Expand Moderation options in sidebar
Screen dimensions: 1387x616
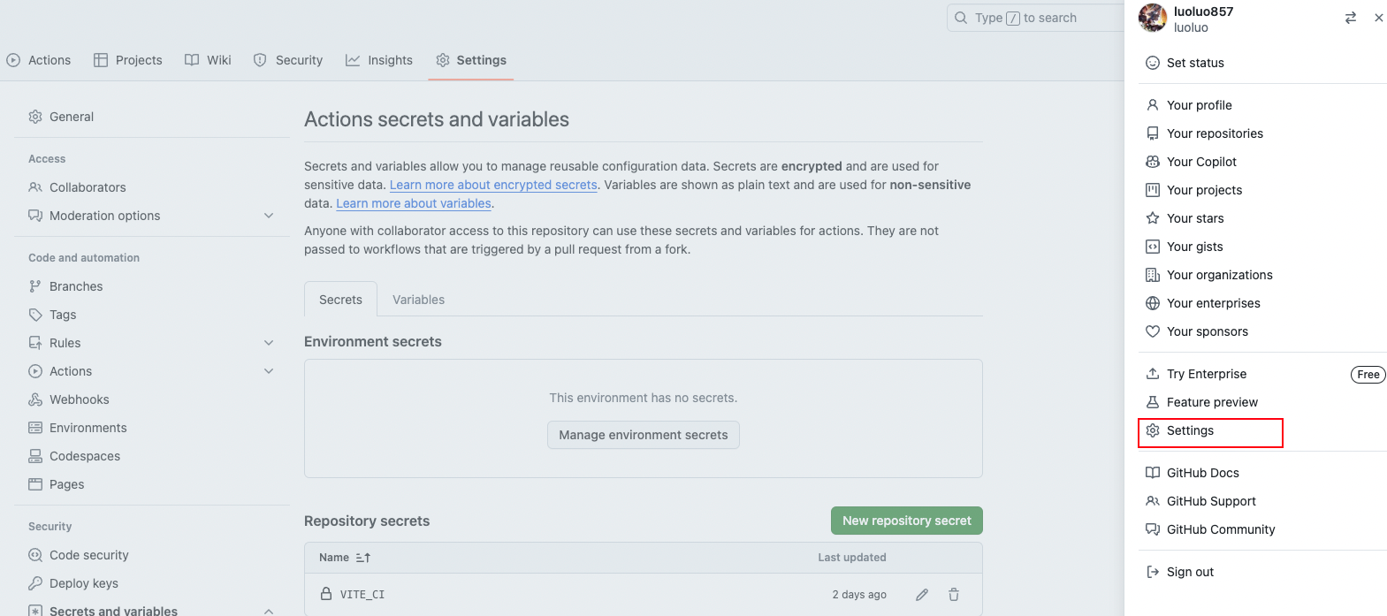point(269,216)
